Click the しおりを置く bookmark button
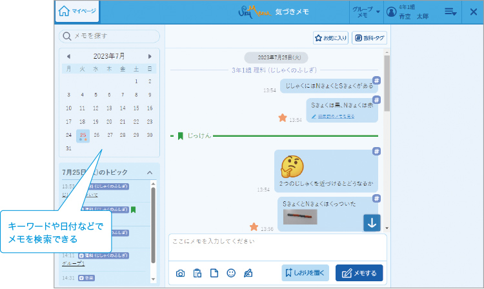The height and width of the screenshot is (289, 484). (306, 273)
